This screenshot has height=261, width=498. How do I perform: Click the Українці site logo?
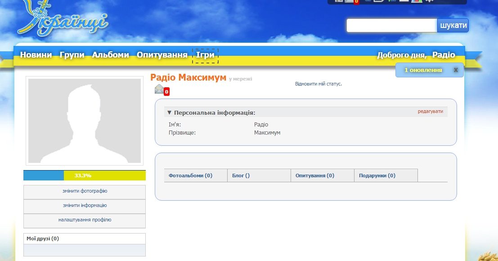63,18
